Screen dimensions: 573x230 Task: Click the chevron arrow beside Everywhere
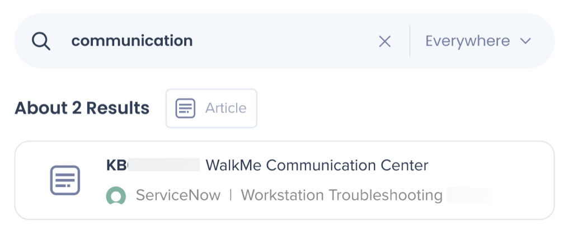tap(525, 41)
